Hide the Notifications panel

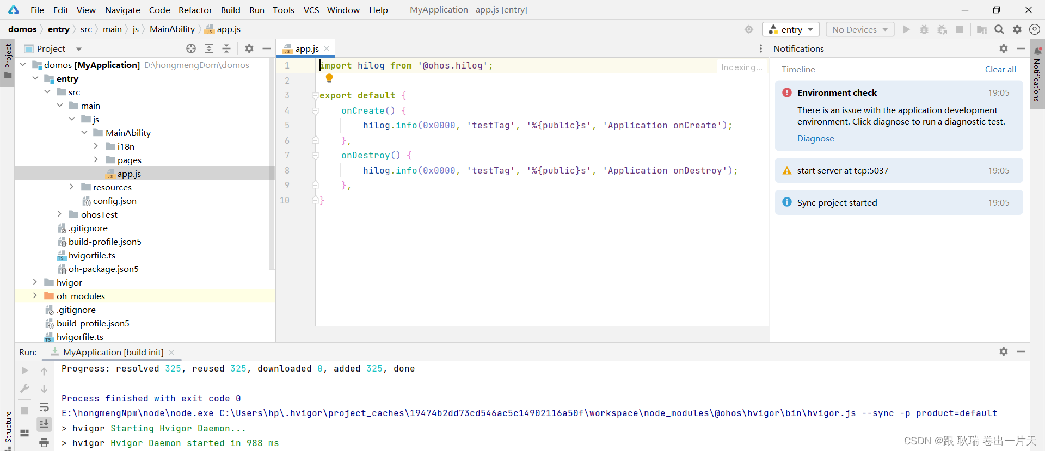pos(1021,48)
